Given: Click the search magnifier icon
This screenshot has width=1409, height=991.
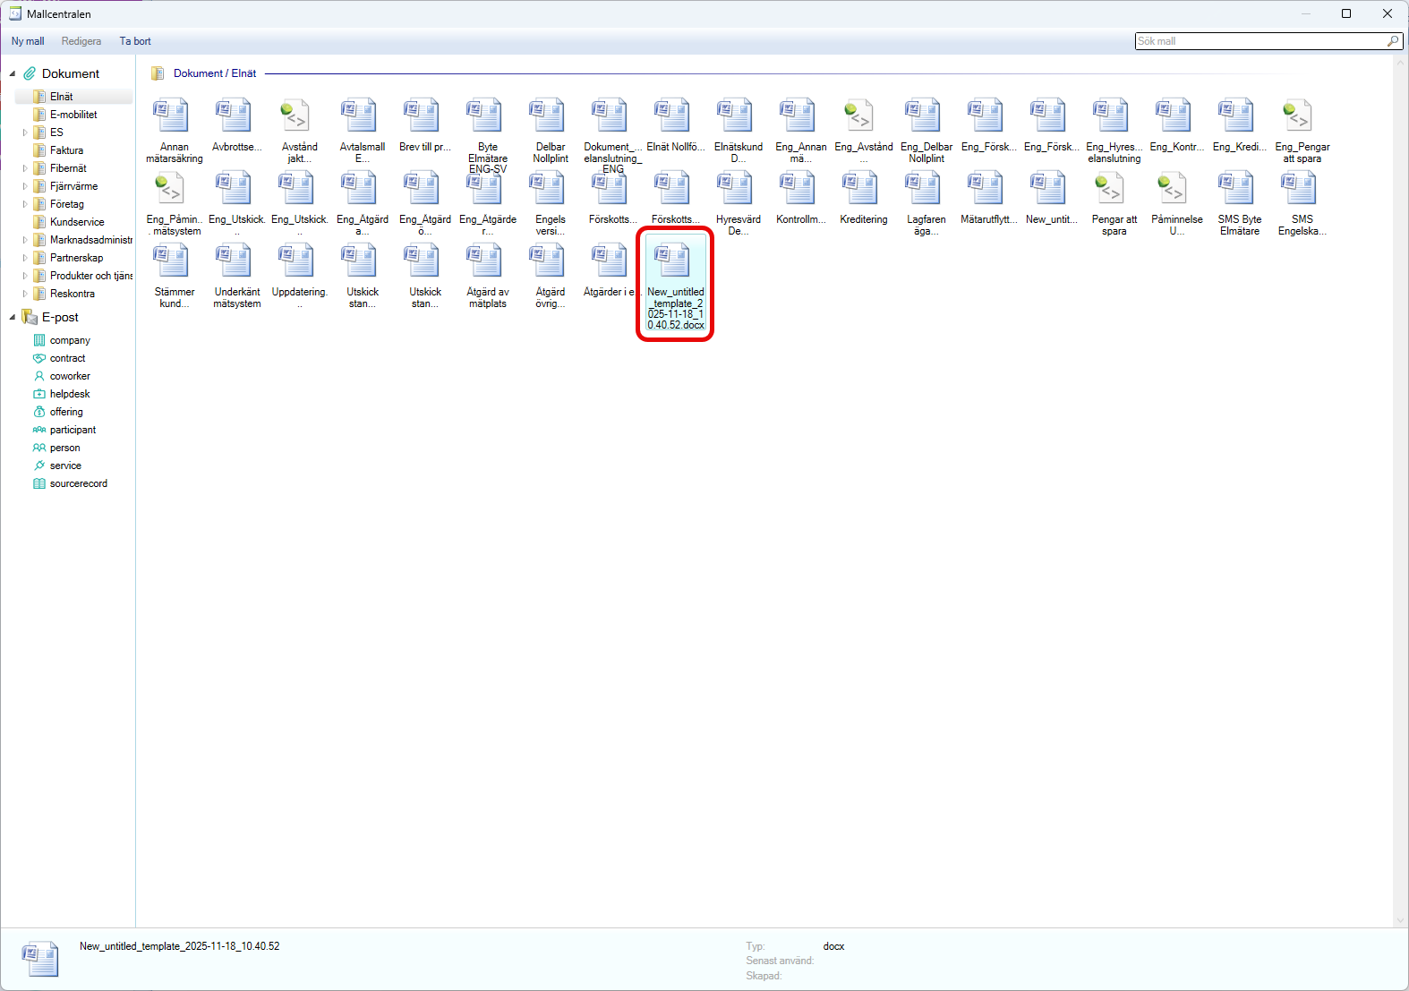Looking at the screenshot, I should (1392, 41).
